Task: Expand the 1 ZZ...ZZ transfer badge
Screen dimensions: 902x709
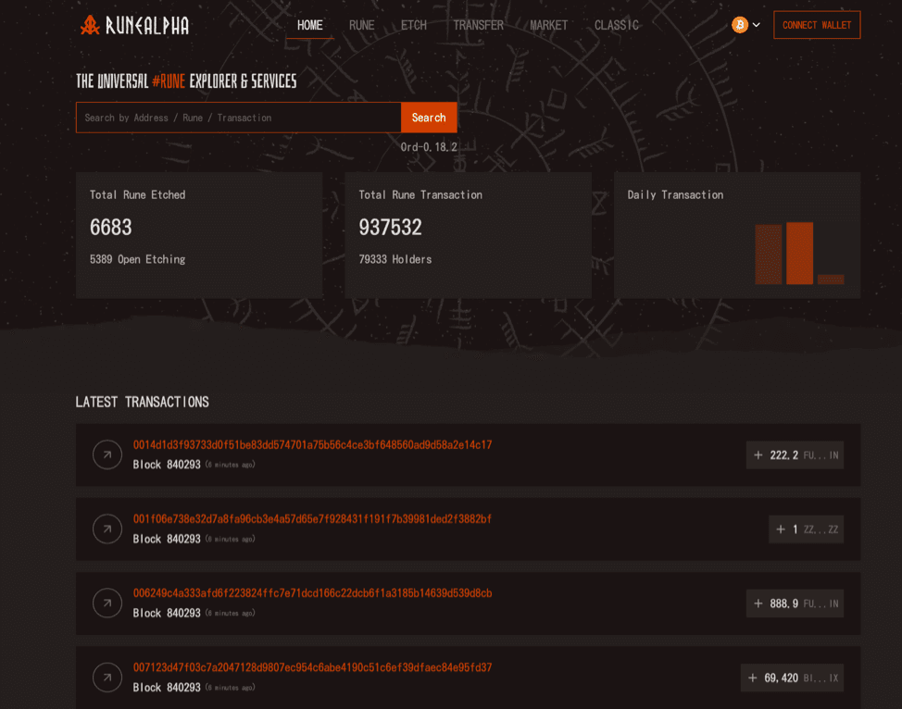Action: tap(806, 529)
